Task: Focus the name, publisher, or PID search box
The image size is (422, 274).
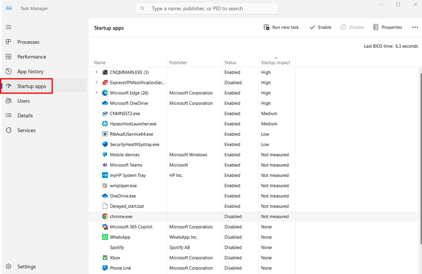Action: pos(206,9)
